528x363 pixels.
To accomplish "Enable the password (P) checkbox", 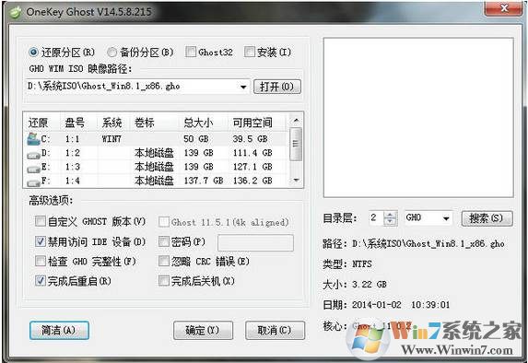I will [164, 241].
